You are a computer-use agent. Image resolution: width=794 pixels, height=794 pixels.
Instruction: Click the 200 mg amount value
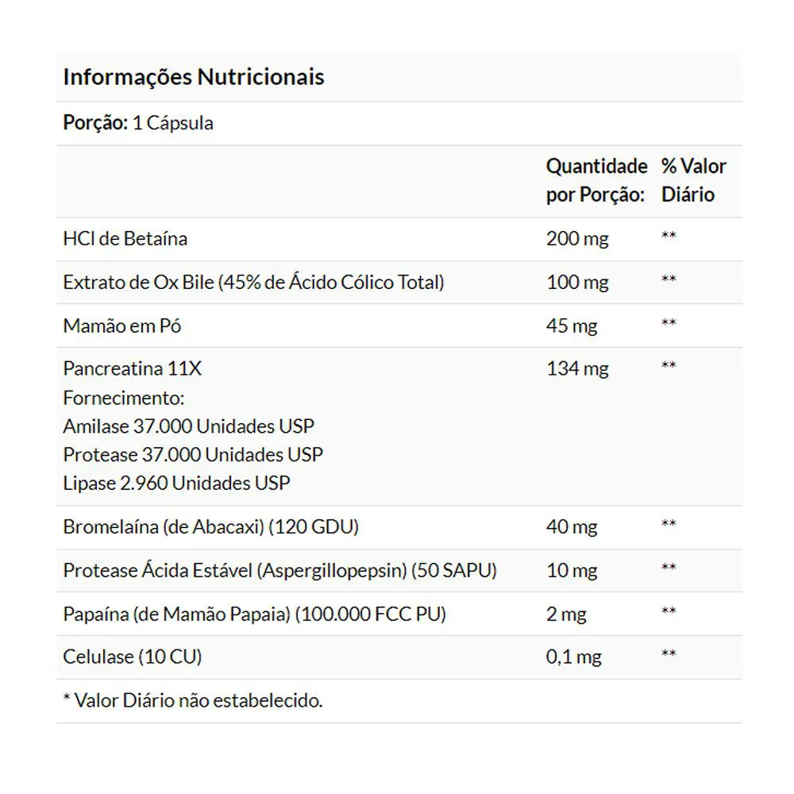point(577,239)
